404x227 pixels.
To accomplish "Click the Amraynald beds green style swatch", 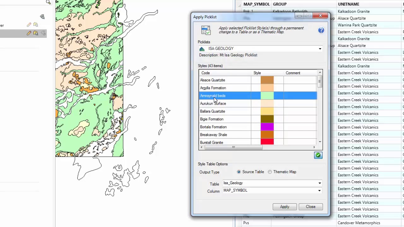I will point(267,96).
